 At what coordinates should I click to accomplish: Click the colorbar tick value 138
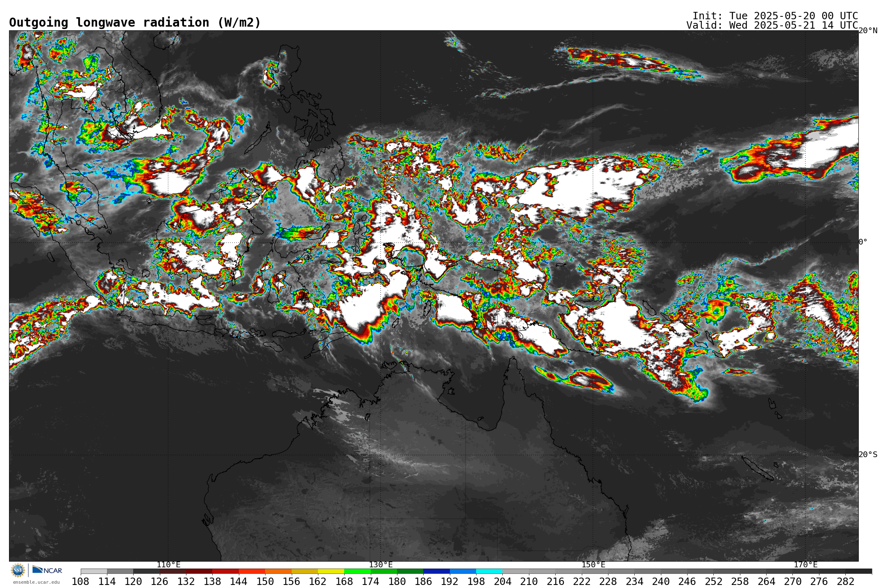[x=212, y=581]
